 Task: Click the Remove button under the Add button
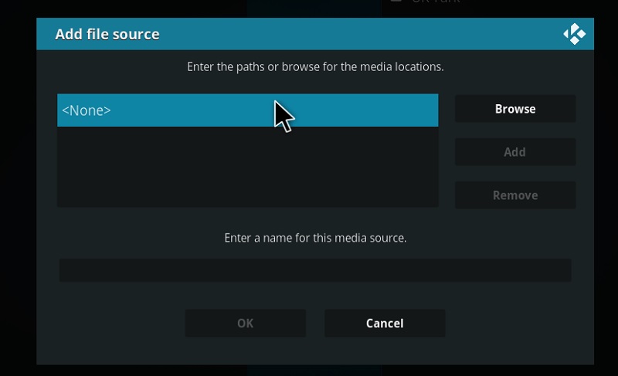[515, 195]
